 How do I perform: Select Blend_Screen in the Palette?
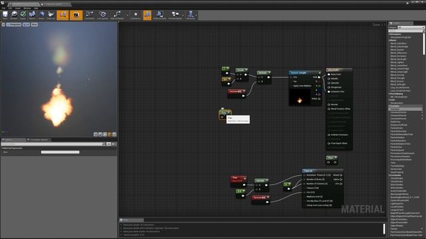tap(397, 81)
